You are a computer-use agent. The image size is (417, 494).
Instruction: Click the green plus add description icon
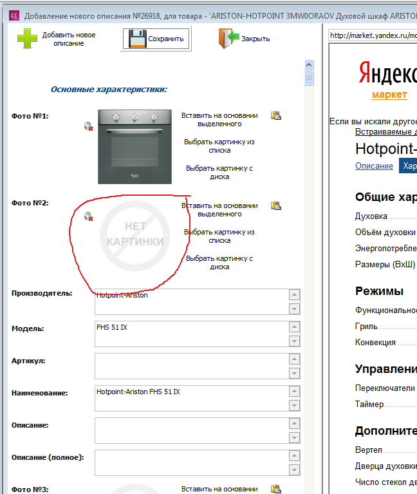pos(27,39)
